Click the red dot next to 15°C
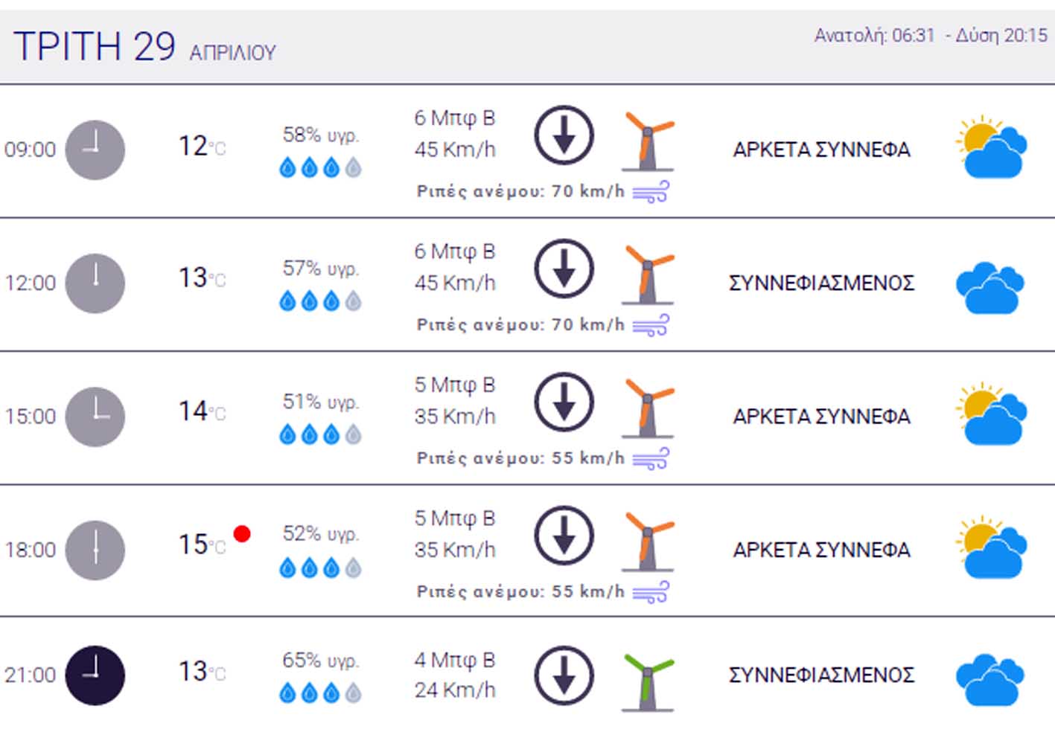The width and height of the screenshot is (1055, 729). 241,533
